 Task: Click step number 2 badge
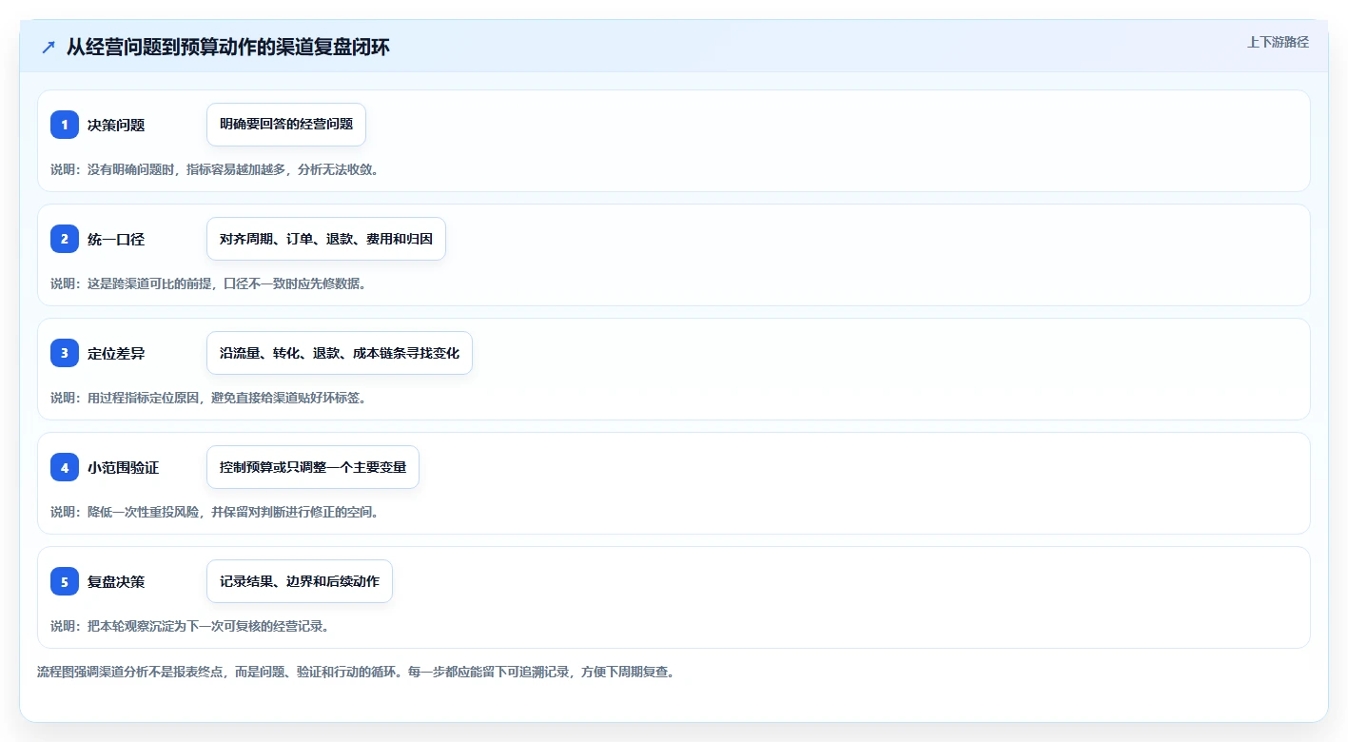coord(65,239)
